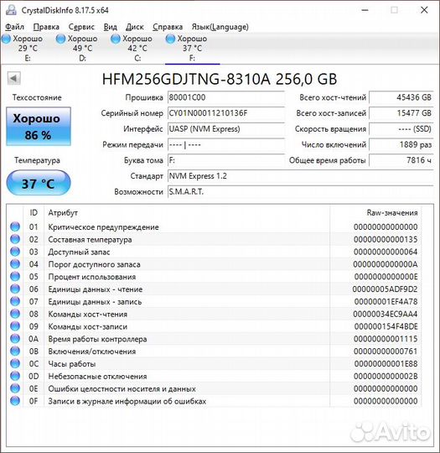The image size is (440, 453).
Task: Select the Небезопасные отключения attribute text
Action: 97,376
